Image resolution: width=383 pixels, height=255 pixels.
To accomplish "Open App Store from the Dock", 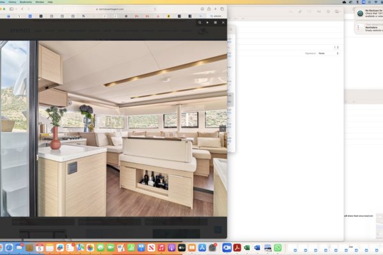I will click(202, 248).
